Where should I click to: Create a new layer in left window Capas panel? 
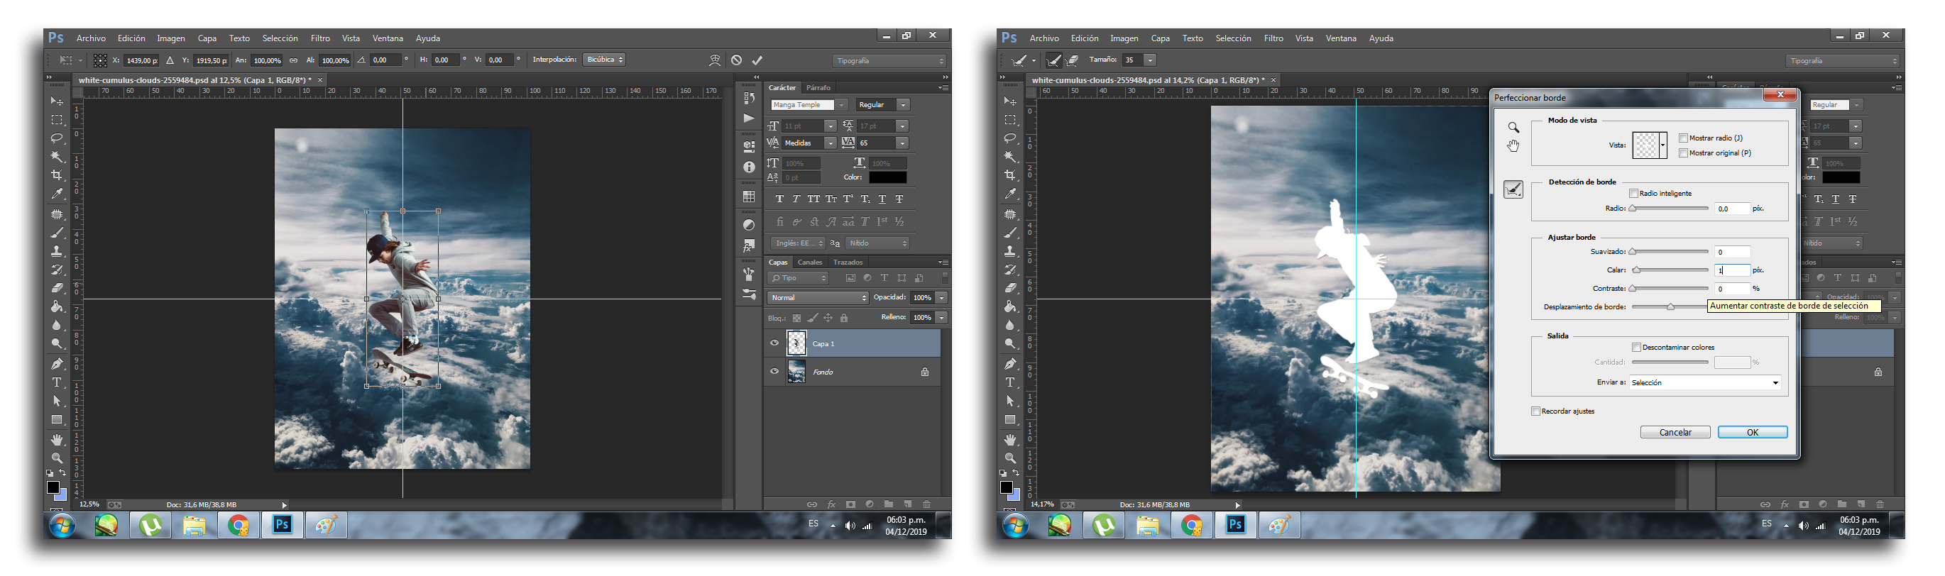pos(908,504)
